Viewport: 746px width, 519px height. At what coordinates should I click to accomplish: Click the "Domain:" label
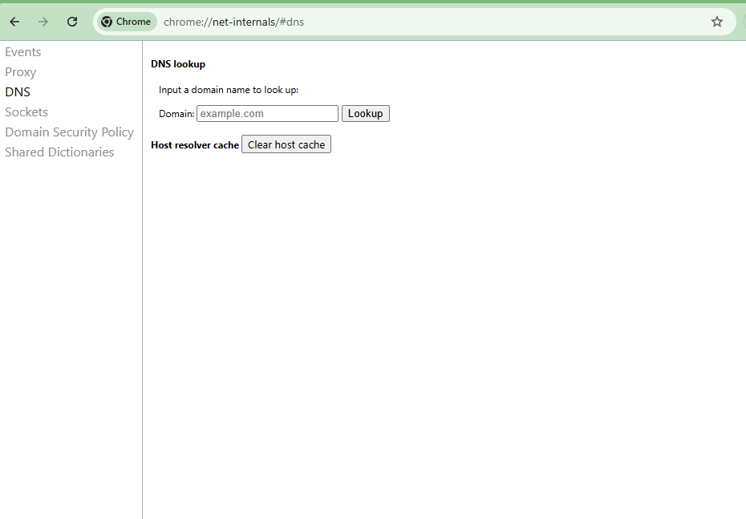(x=176, y=114)
